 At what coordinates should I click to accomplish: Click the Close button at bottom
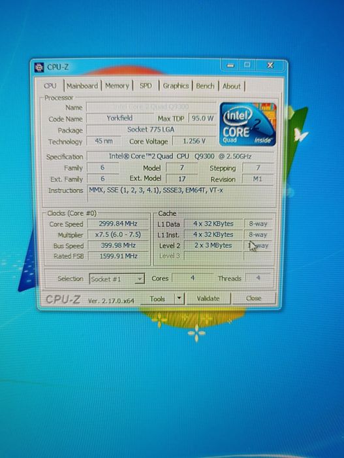click(x=253, y=298)
